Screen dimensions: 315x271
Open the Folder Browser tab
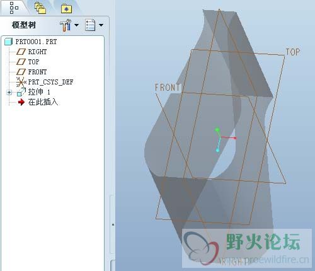40,8
